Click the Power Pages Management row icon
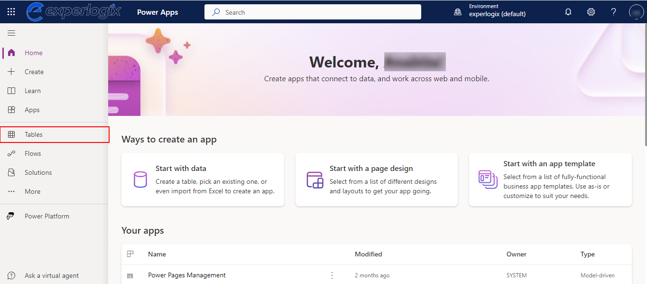This screenshot has height=284, width=647. click(130, 275)
